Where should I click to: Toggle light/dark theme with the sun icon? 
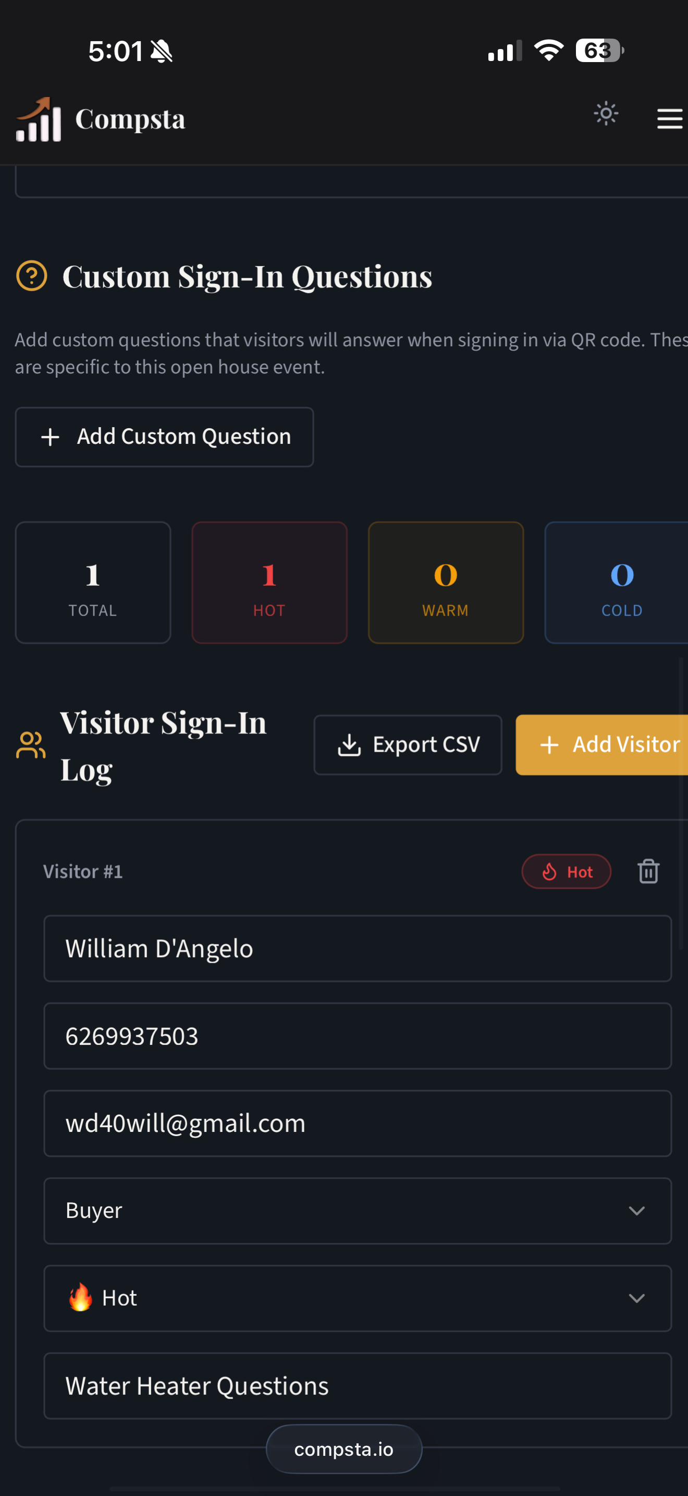[606, 114]
